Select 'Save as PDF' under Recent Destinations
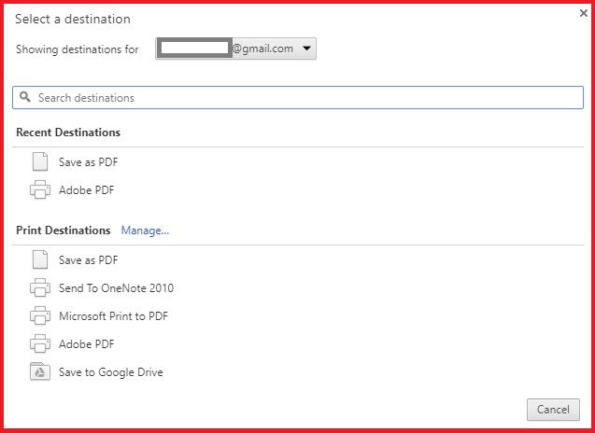 click(x=89, y=162)
